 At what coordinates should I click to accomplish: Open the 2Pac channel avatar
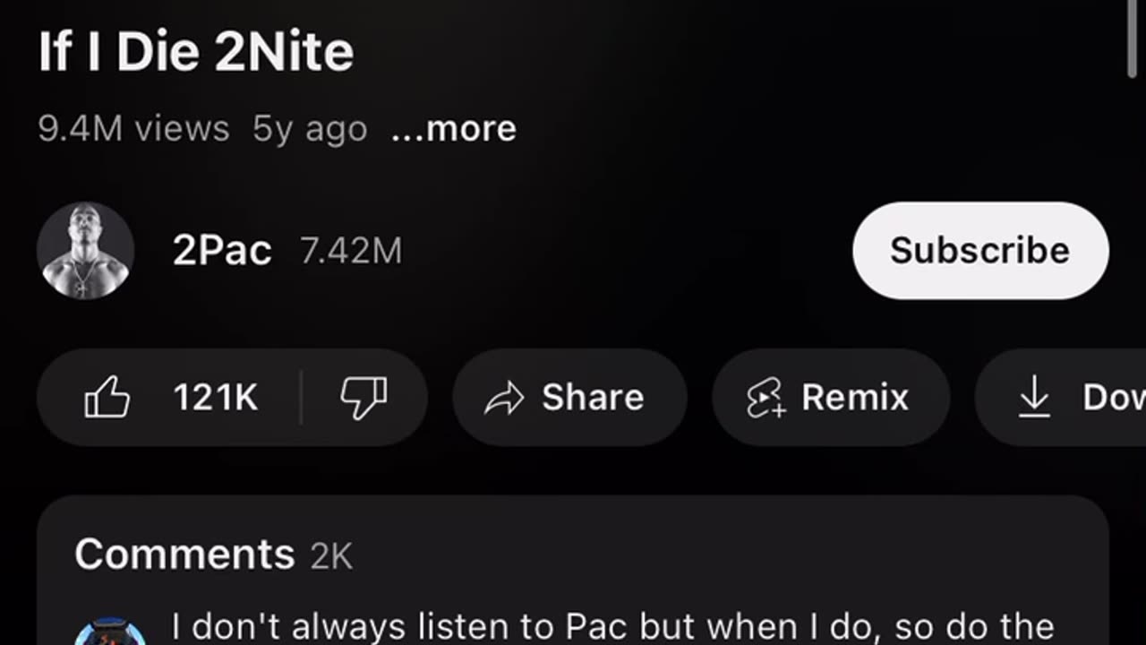click(86, 251)
